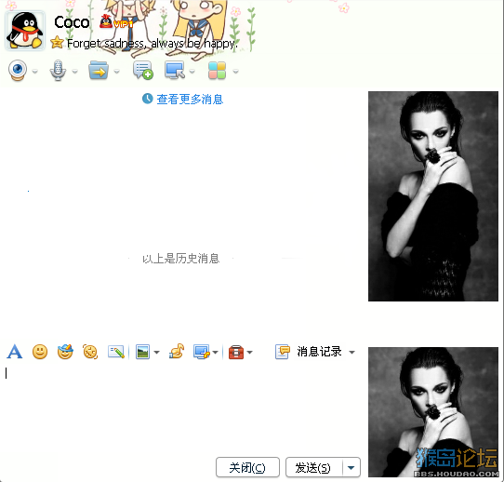The image size is (504, 482).
Task: Expand the toolbox dropdown arrow
Action: 250,353
